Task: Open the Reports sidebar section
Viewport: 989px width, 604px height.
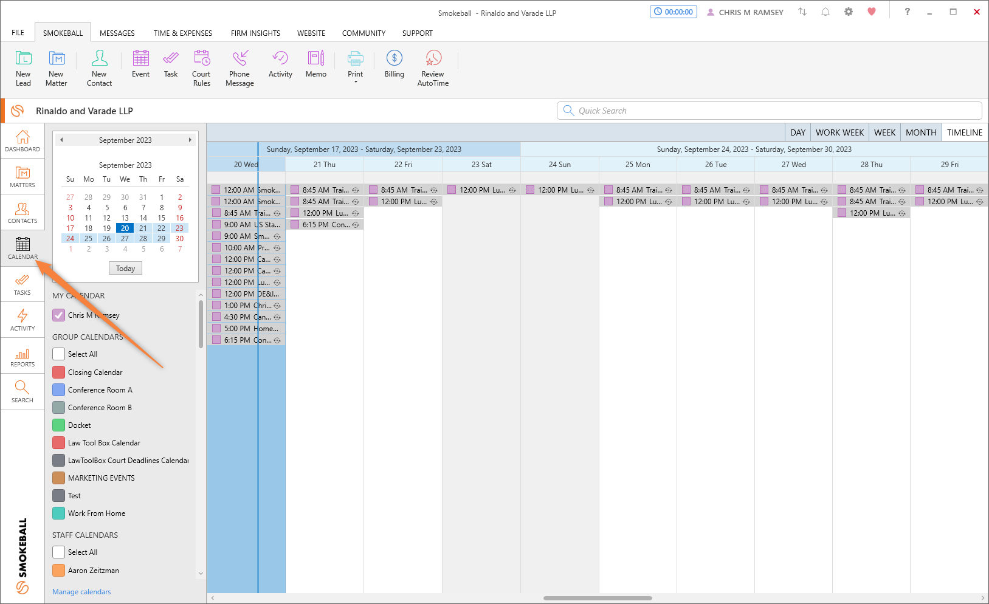Action: pos(22,356)
